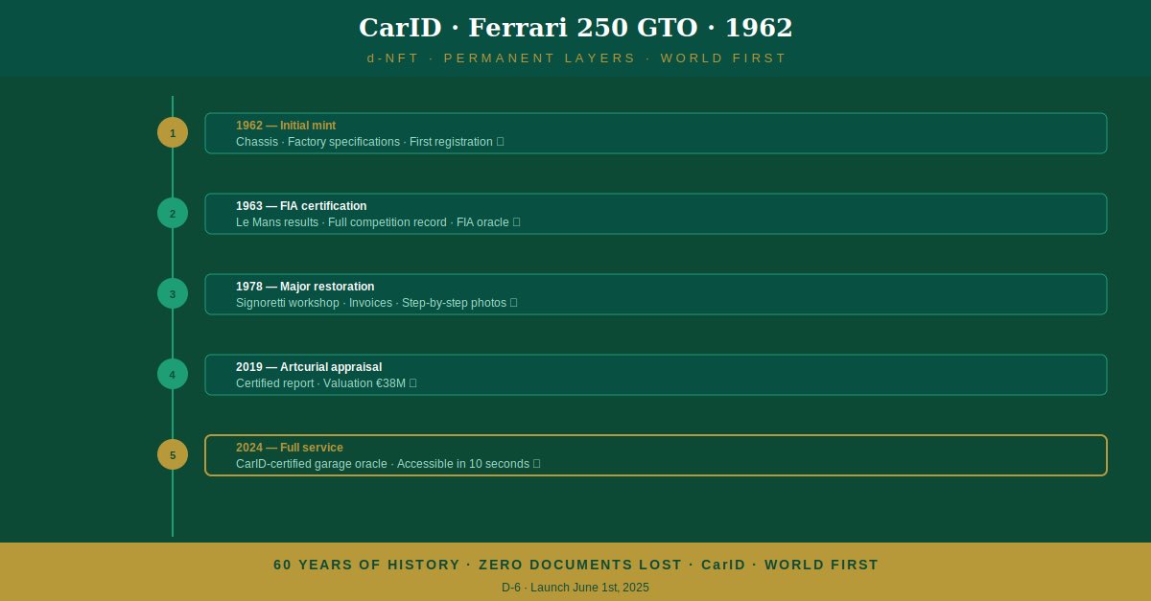Click the 'CarID · Ferrari 250 GTO · 1962' title
Viewport: 1151px width, 601px height.
pos(575,28)
